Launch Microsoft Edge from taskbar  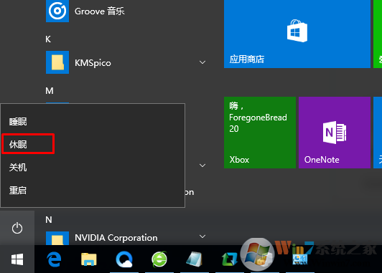(x=54, y=259)
